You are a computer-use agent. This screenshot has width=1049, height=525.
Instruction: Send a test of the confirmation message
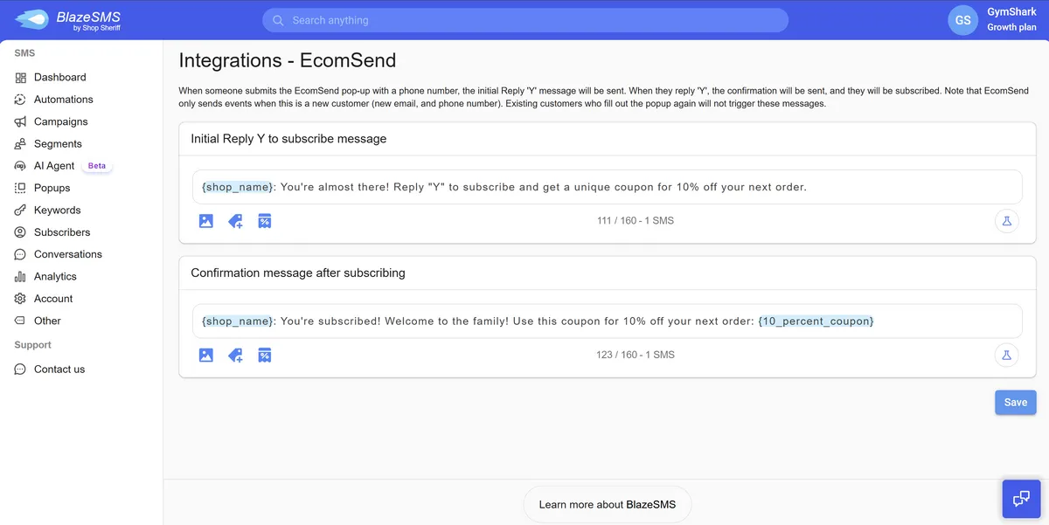(1006, 355)
